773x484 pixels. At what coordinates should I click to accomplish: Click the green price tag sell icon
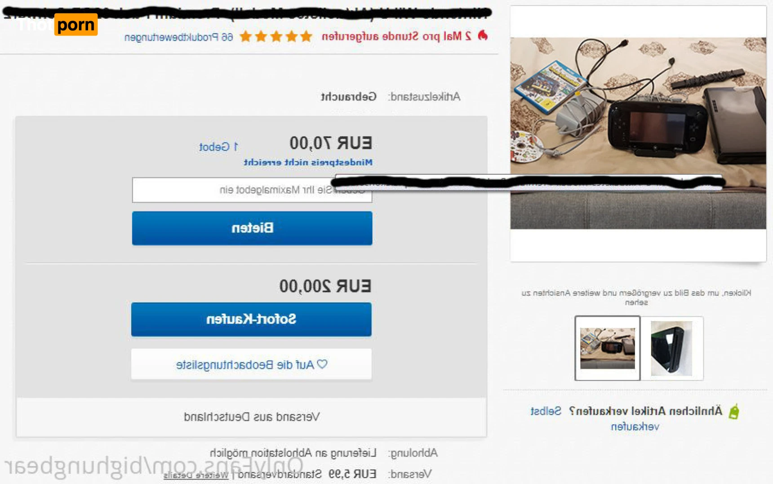734,411
